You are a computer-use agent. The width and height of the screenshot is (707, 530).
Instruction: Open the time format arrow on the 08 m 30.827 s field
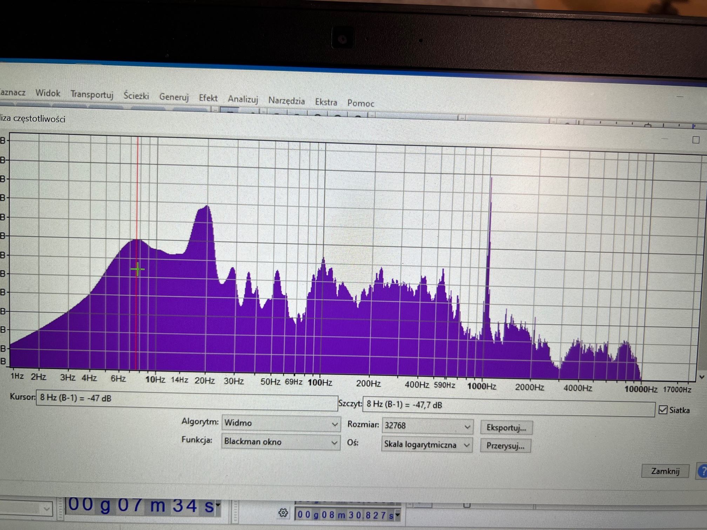coord(398,515)
